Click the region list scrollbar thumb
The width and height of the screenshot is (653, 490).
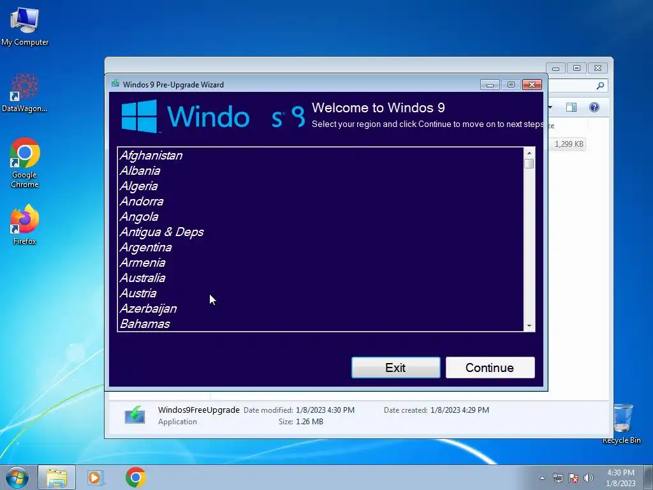pos(529,164)
